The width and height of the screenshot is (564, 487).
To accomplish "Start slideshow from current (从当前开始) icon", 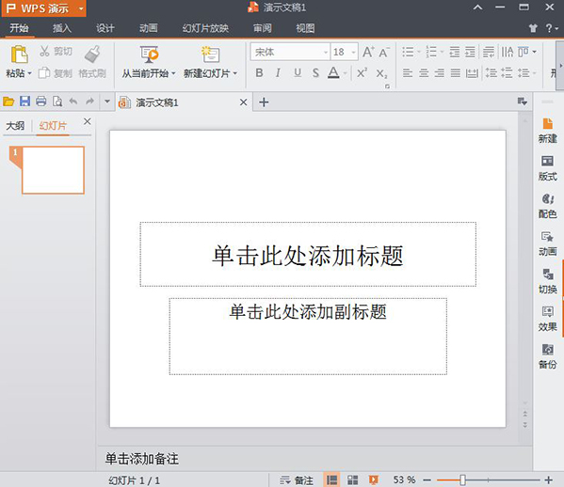I will point(149,55).
